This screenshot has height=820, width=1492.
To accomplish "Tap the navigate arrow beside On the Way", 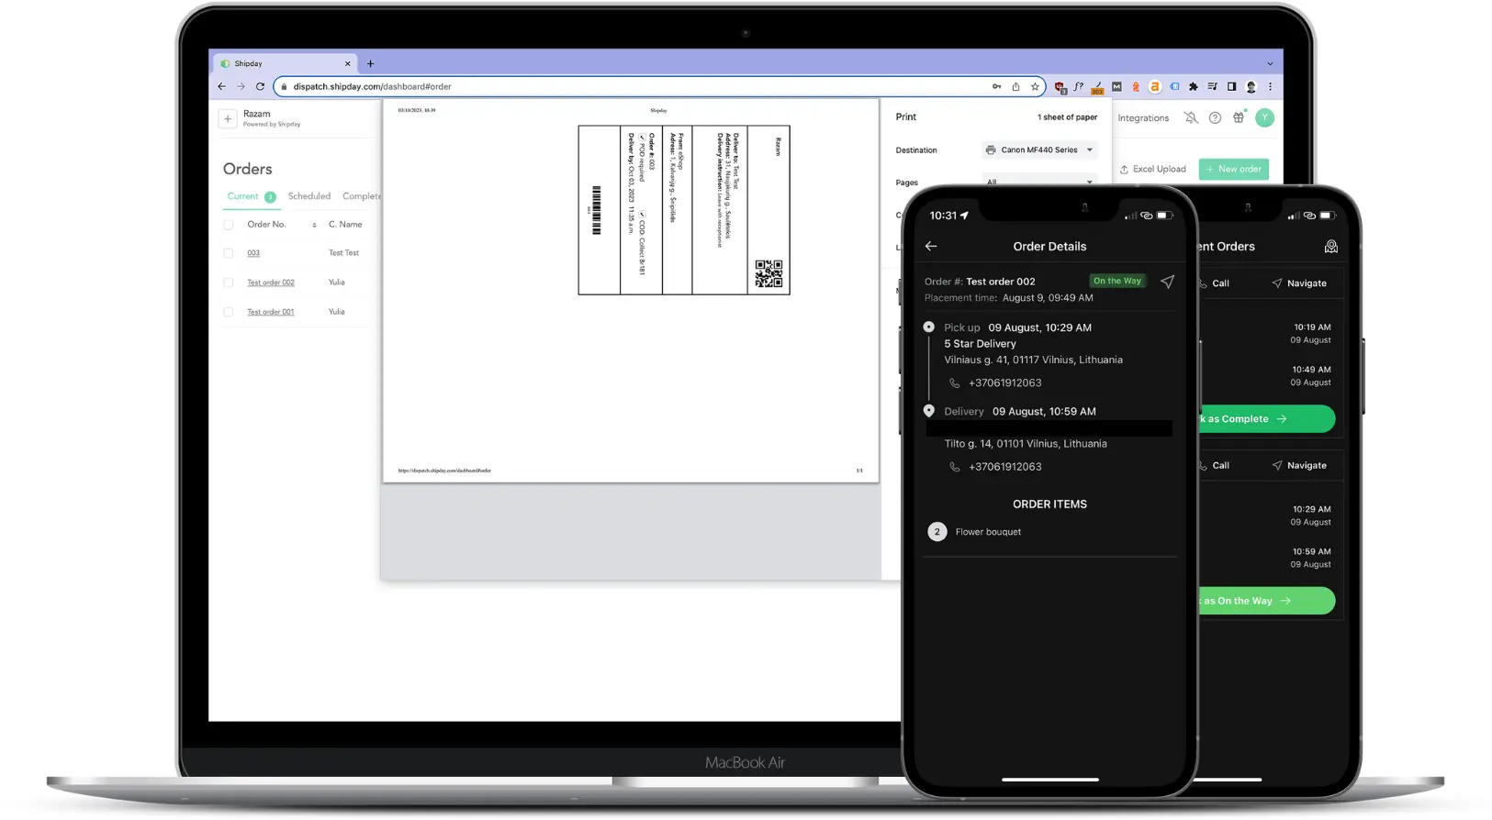I will tap(1167, 282).
